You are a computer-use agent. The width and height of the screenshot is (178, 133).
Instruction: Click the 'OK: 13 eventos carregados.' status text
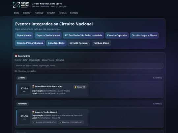click(25, 71)
